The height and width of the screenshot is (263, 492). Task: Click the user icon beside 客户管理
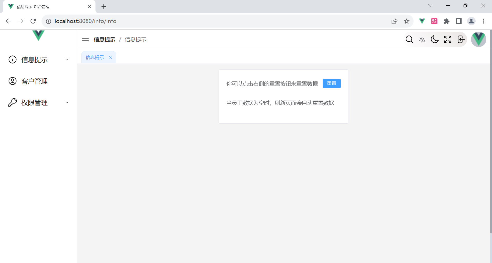click(x=13, y=81)
